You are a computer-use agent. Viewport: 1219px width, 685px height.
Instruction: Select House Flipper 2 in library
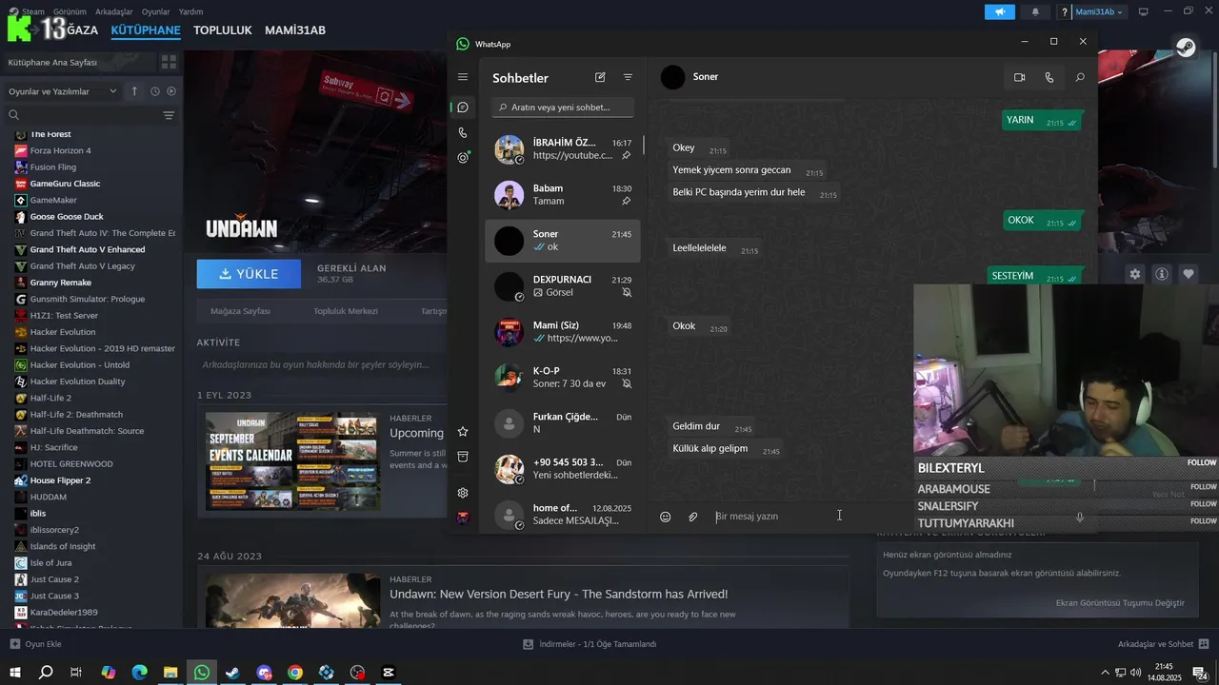[x=60, y=480]
